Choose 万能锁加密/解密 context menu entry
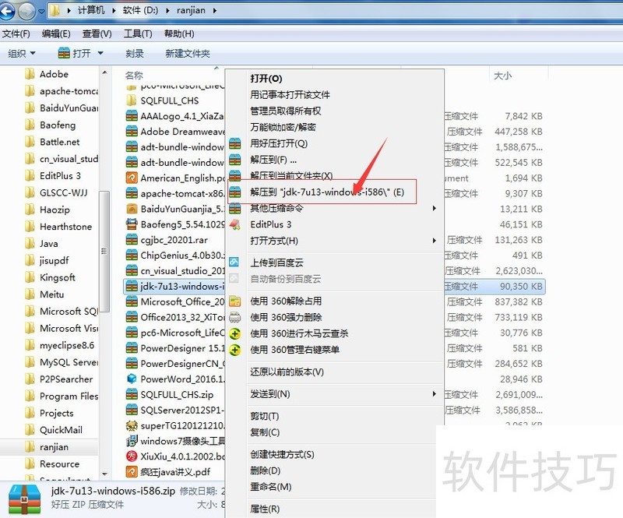The height and width of the screenshot is (518, 623). [283, 127]
